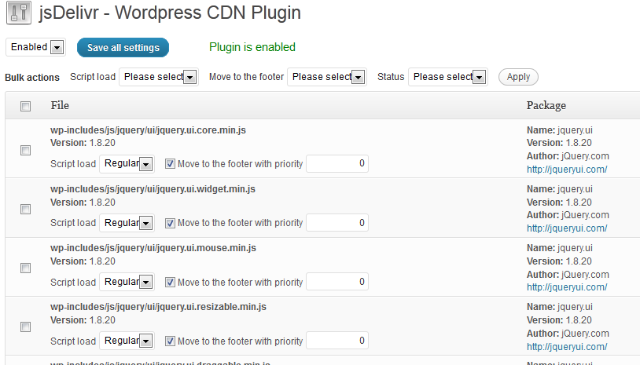Viewport: 640px width, 365px height.
Task: Open Script load dropdown for jquery.ui.resizable.min.js
Action: [127, 341]
